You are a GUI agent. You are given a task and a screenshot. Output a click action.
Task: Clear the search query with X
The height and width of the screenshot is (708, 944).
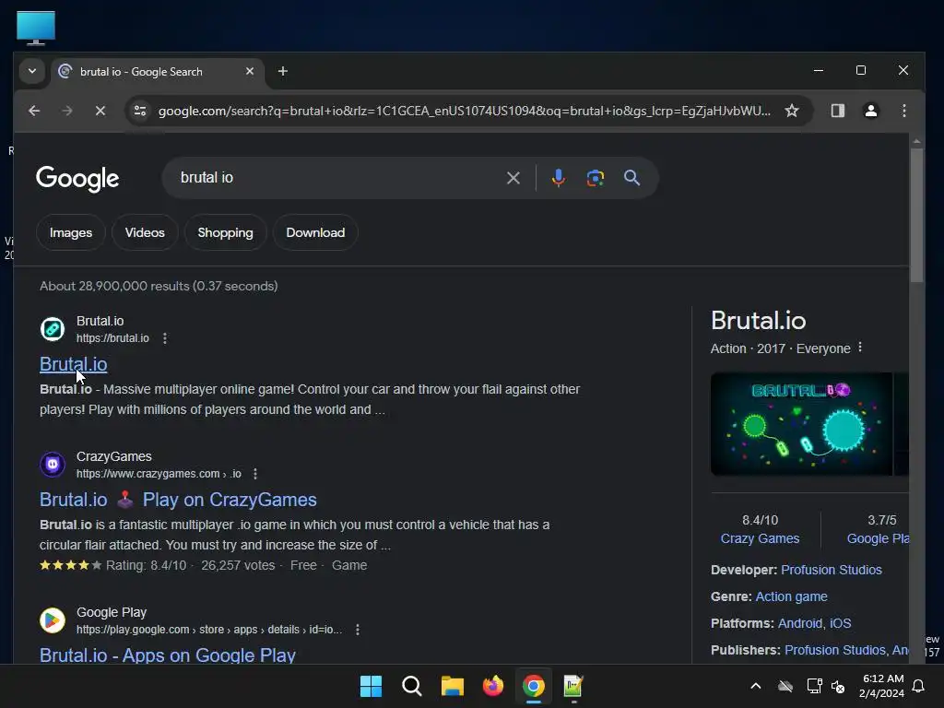pos(513,178)
